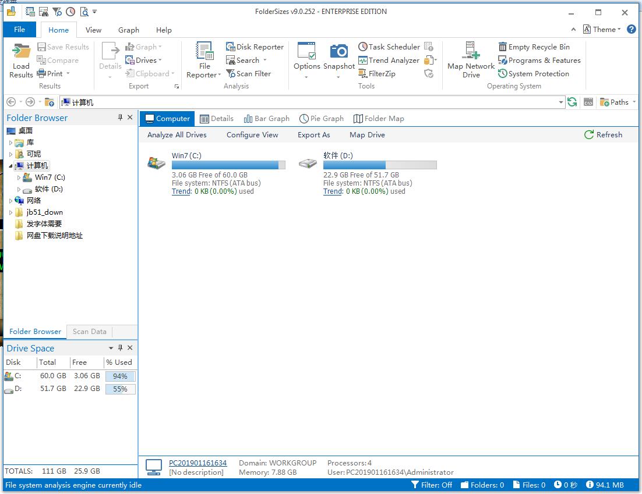Expand the Win7 (C:) tree node
The image size is (642, 494).
(19, 177)
